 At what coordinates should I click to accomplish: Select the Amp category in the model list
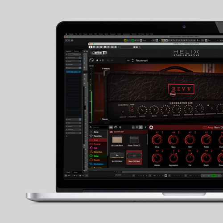click(x=98, y=140)
